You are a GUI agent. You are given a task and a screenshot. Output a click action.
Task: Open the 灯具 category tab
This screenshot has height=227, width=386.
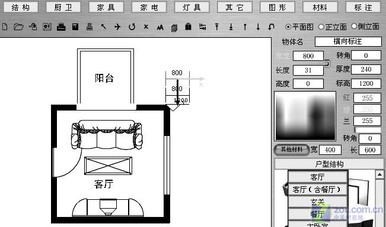click(x=192, y=7)
